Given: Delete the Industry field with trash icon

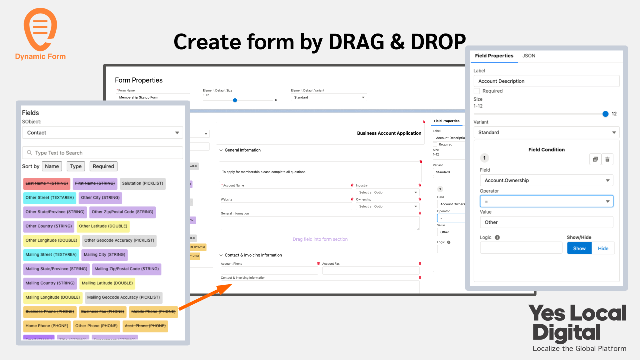Looking at the screenshot, I should click(420, 185).
